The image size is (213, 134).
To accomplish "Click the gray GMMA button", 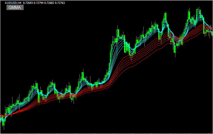I will (15, 7).
